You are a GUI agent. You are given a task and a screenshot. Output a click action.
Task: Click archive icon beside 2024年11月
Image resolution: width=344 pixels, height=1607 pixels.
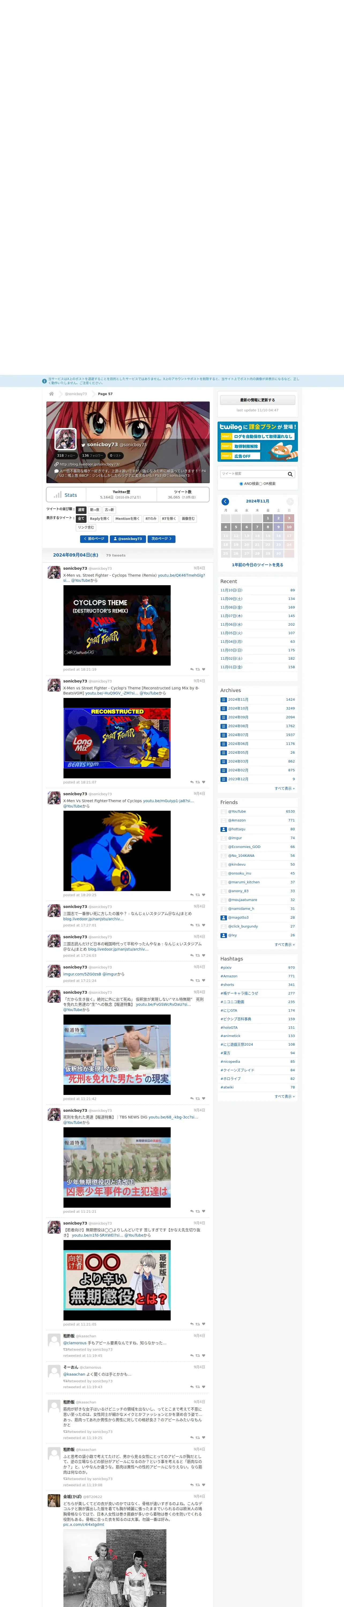click(223, 699)
